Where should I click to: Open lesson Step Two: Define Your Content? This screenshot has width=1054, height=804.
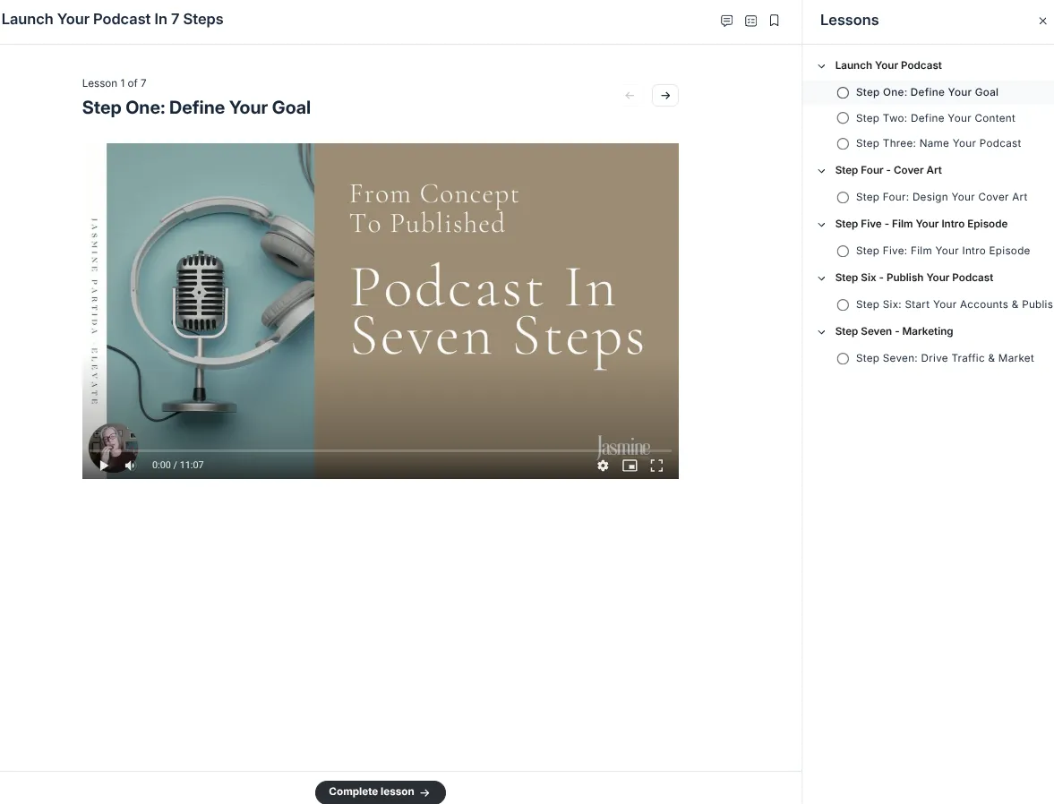[935, 117]
